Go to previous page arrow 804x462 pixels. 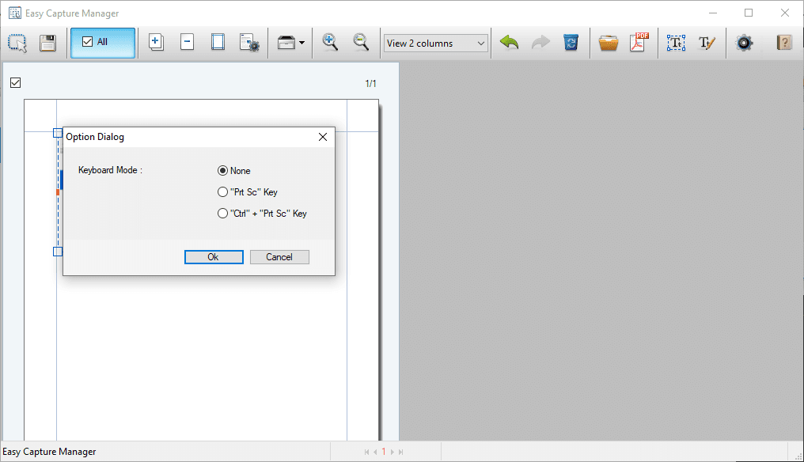coord(375,452)
